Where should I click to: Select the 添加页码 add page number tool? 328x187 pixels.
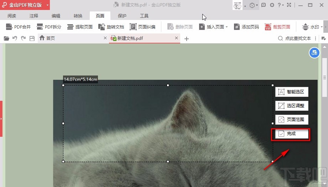246,27
